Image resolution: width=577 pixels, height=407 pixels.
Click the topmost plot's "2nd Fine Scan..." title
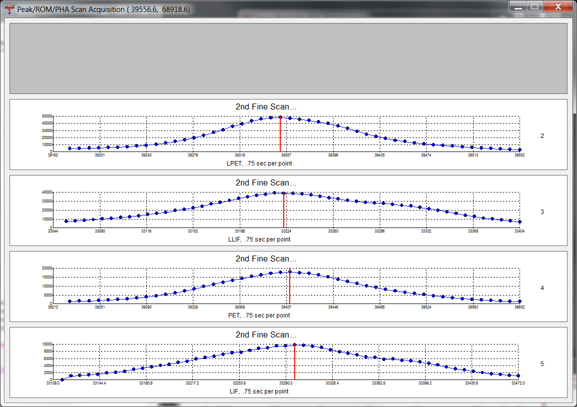point(266,107)
